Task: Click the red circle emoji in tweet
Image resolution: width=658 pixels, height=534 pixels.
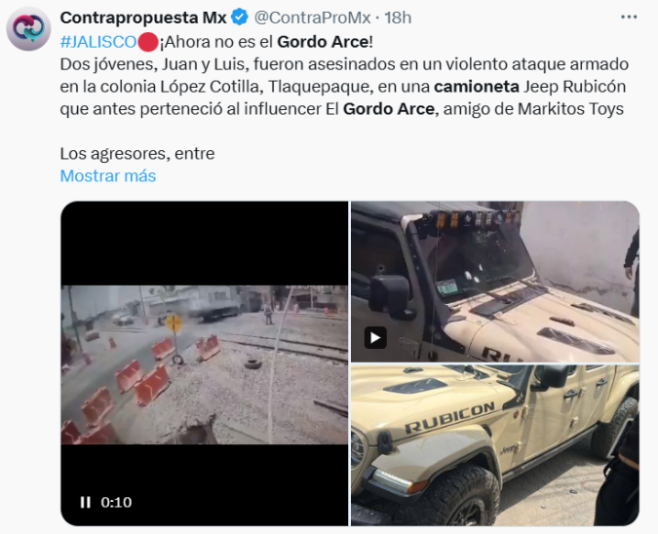Action: tap(148, 42)
